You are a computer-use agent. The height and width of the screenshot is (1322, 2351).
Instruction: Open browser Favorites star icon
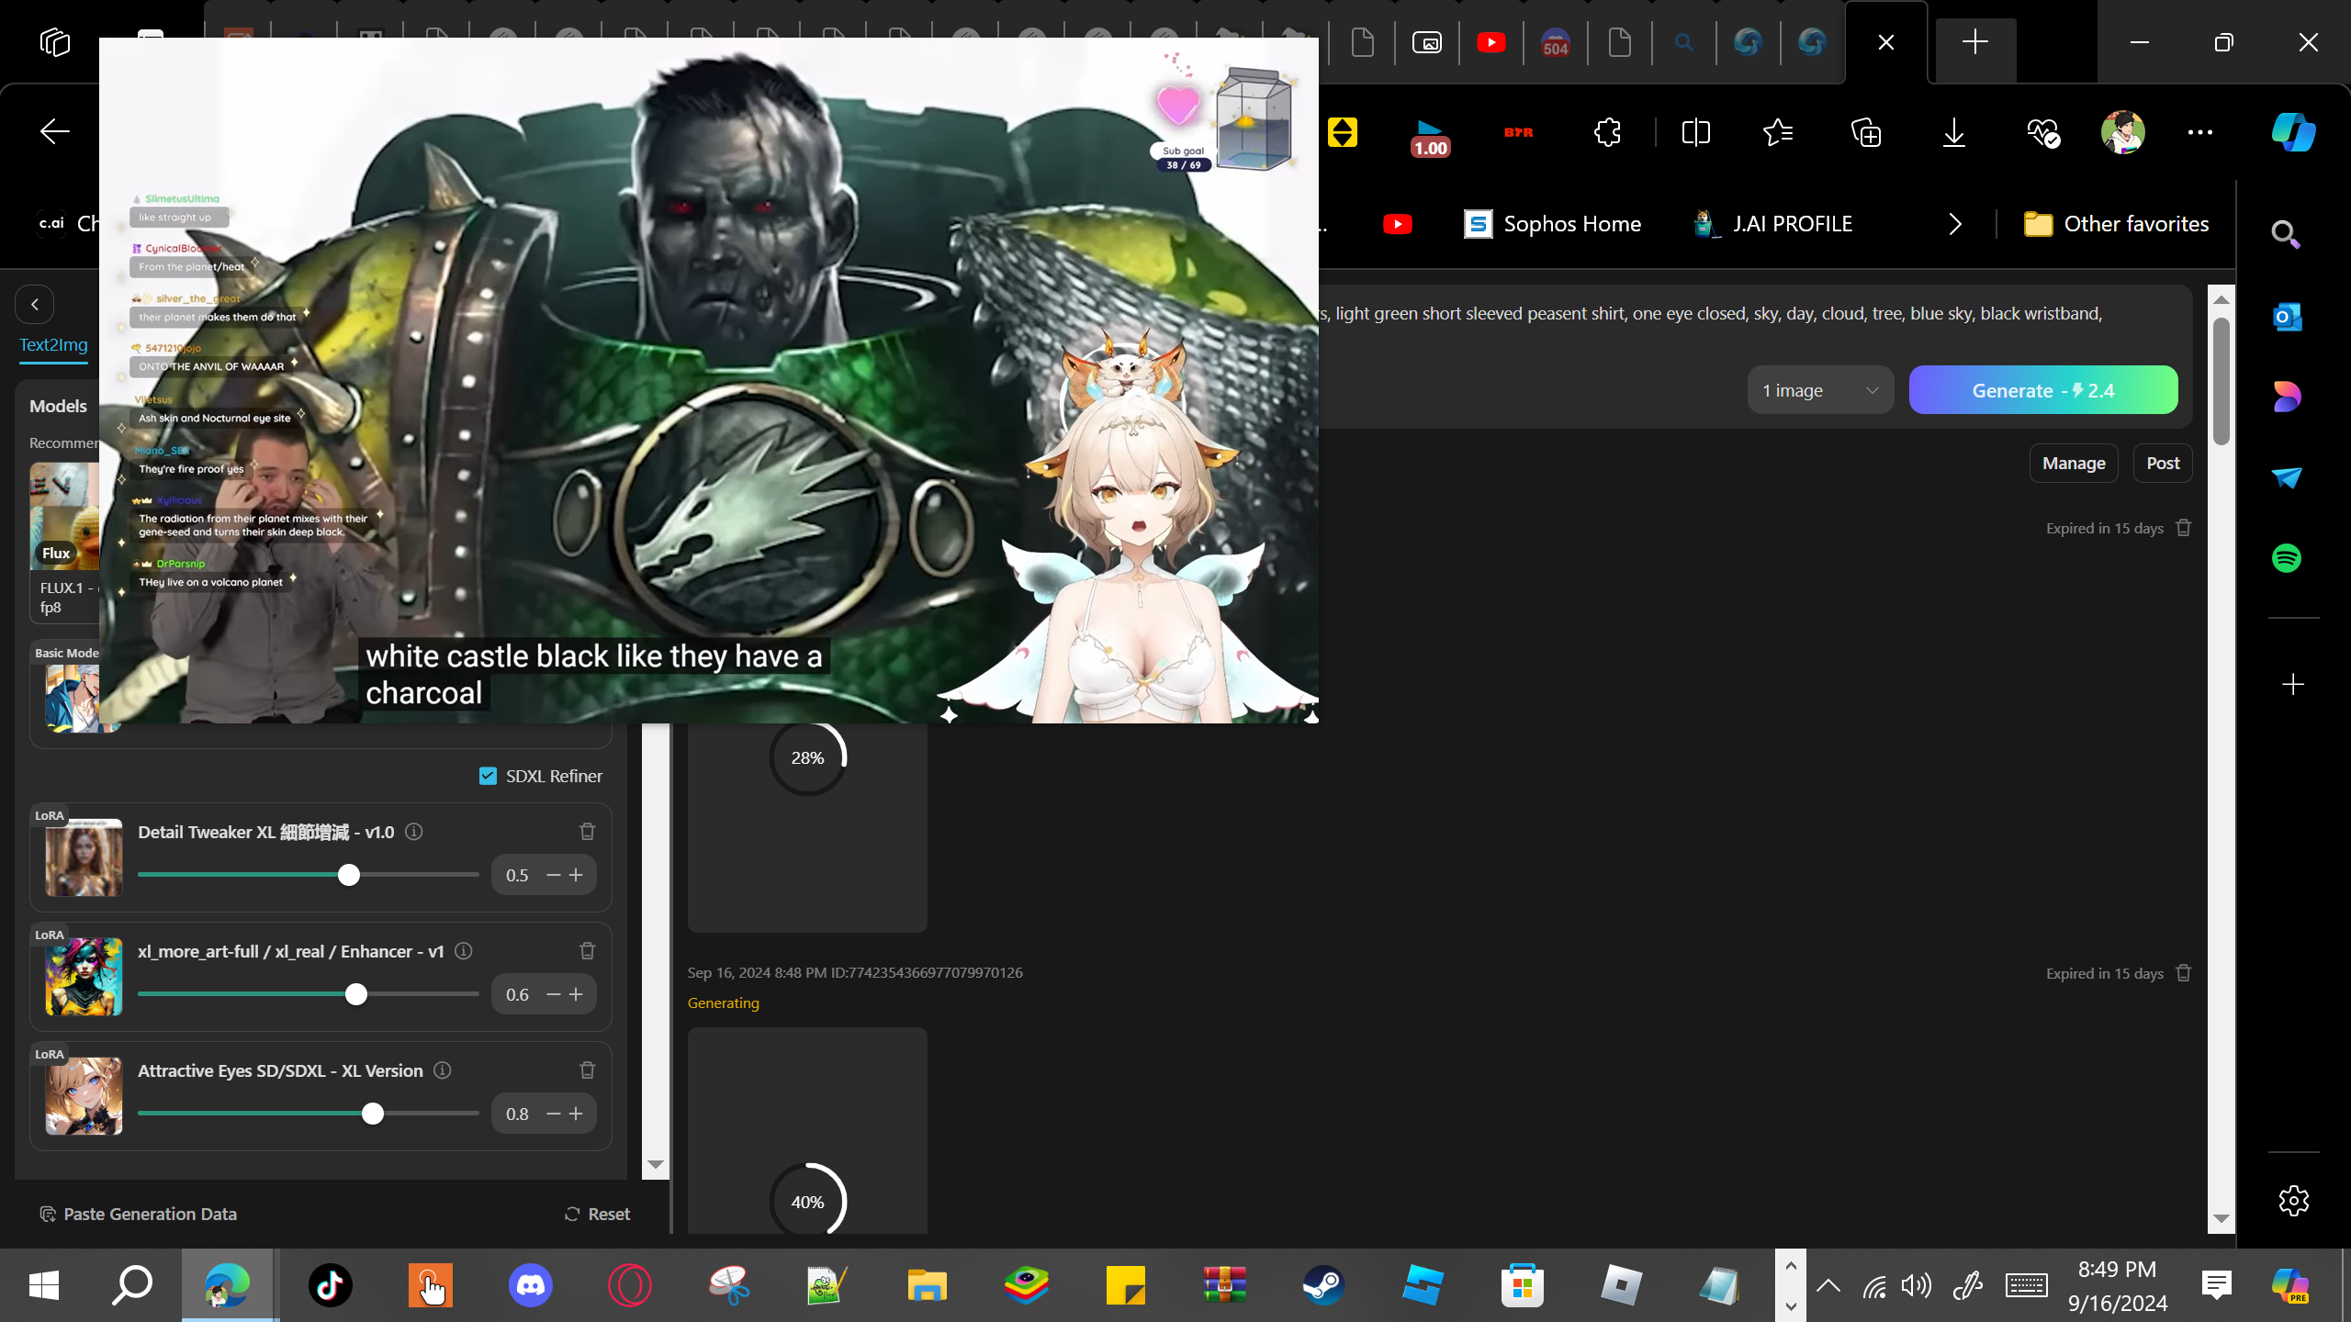pos(1779,132)
